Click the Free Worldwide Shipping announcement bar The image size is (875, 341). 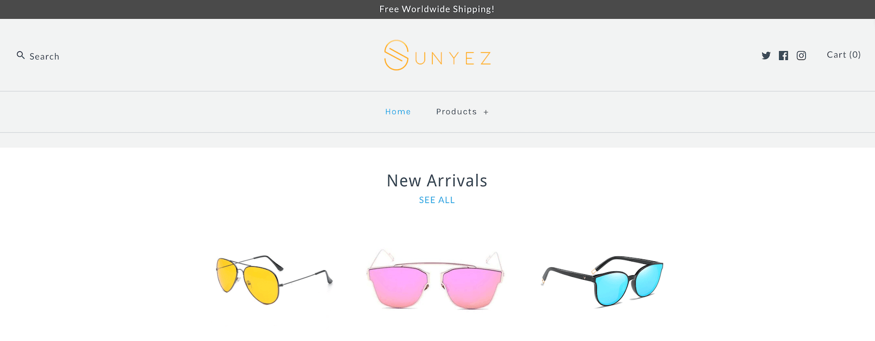pyautogui.click(x=437, y=9)
